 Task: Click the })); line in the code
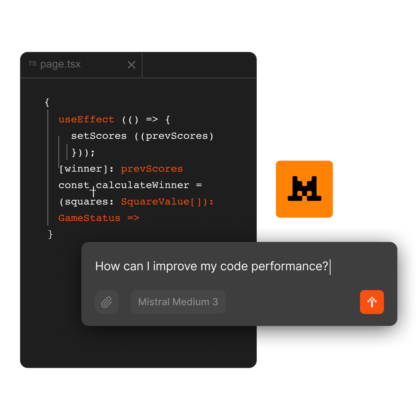coord(83,152)
